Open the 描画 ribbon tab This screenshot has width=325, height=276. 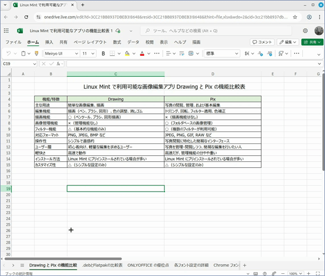(x=196, y=42)
